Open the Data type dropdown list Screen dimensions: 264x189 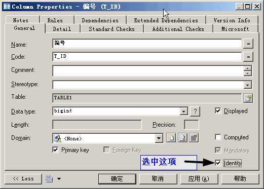[183, 111]
